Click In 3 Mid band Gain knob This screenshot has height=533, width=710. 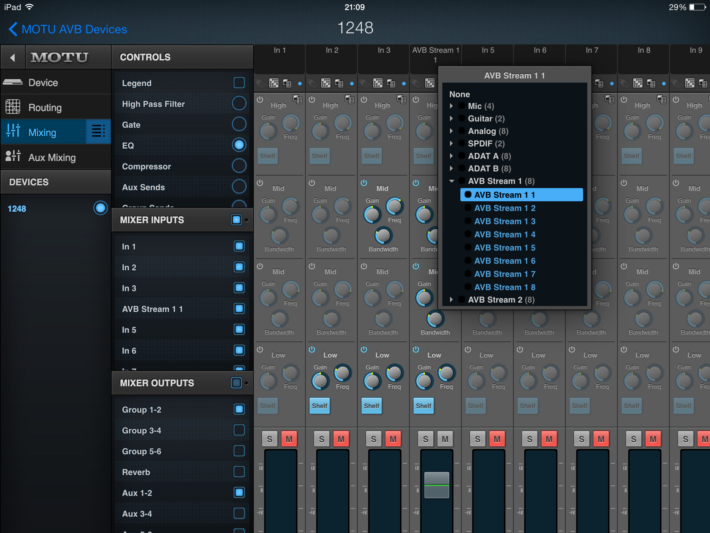[x=372, y=214]
